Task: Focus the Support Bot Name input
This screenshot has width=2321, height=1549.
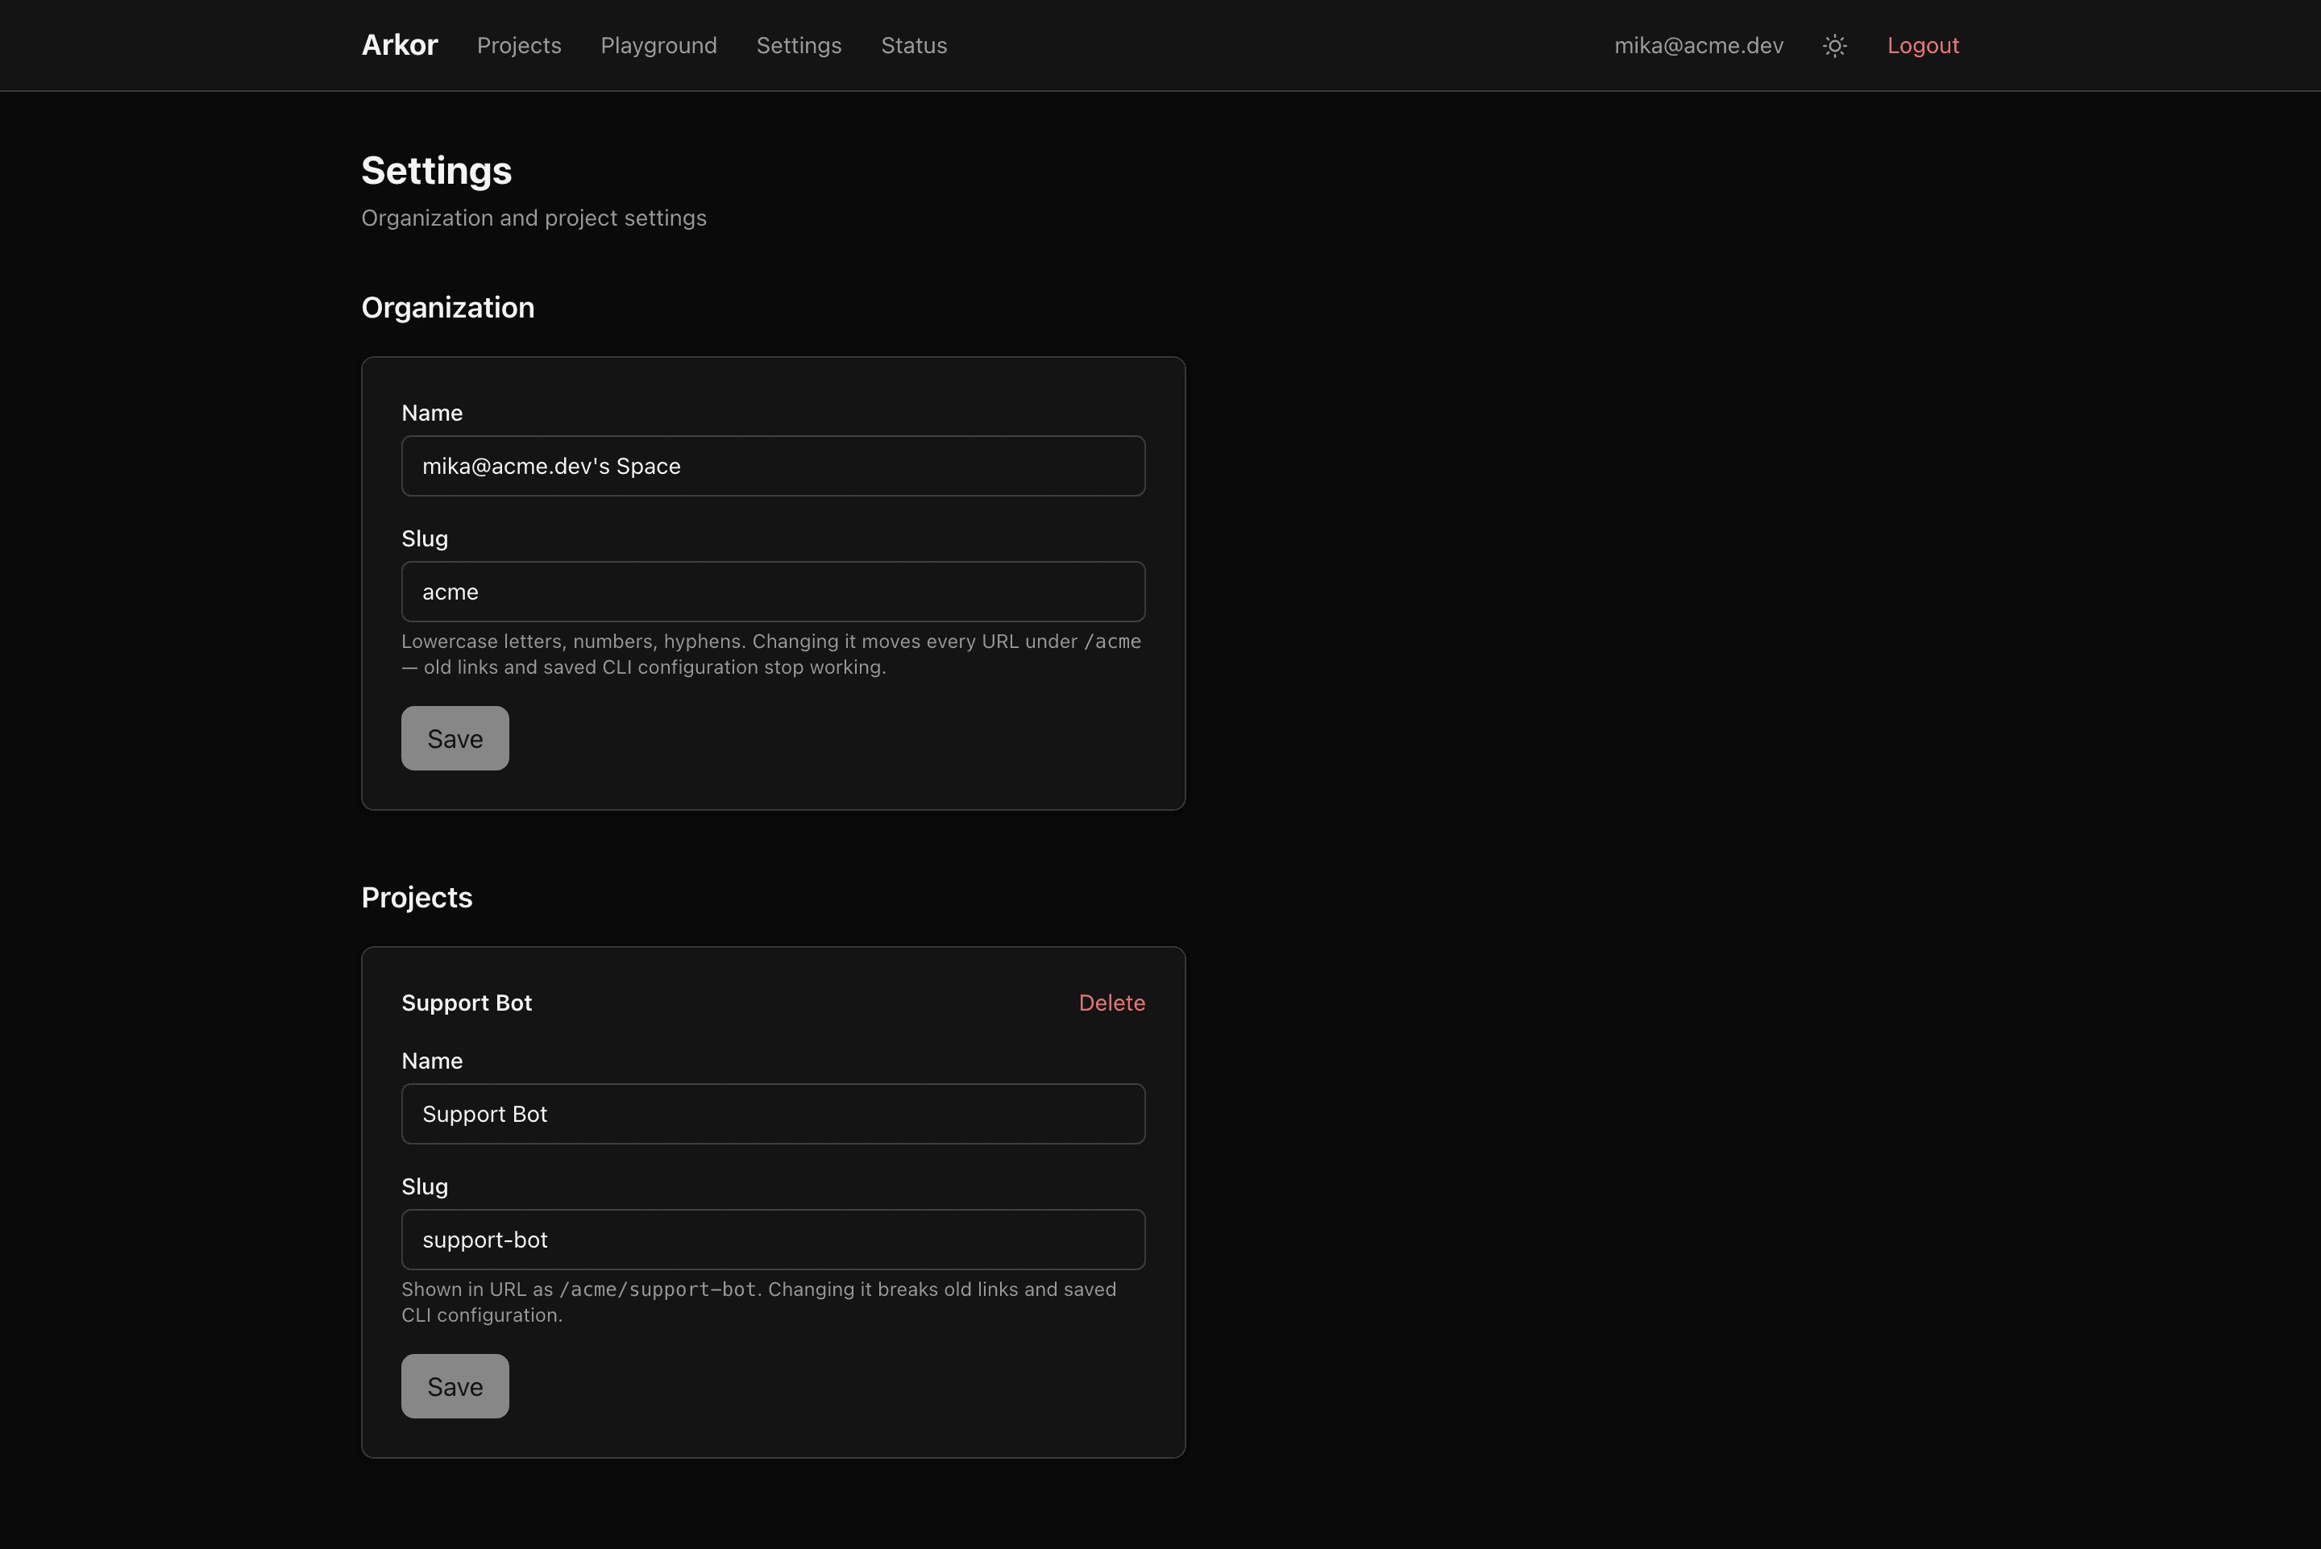Action: point(772,1113)
